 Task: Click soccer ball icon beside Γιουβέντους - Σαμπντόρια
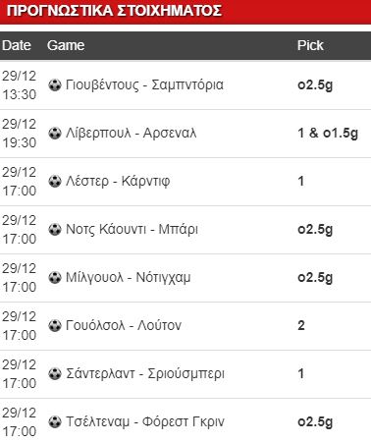pos(55,85)
